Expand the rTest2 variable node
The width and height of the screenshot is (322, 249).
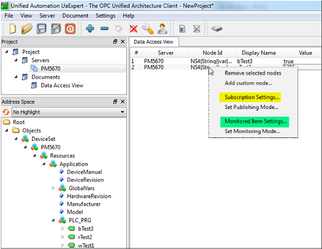[63, 237]
